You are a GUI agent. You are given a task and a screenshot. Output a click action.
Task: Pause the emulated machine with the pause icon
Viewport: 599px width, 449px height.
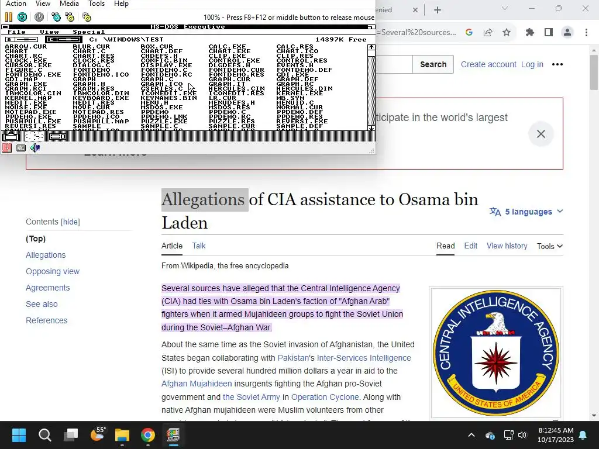point(8,17)
